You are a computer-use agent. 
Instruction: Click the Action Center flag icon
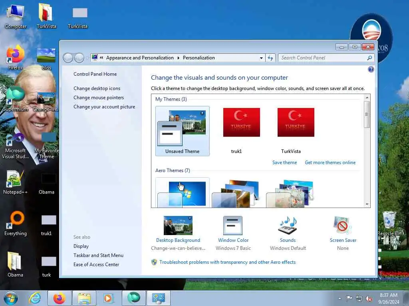click(349, 298)
